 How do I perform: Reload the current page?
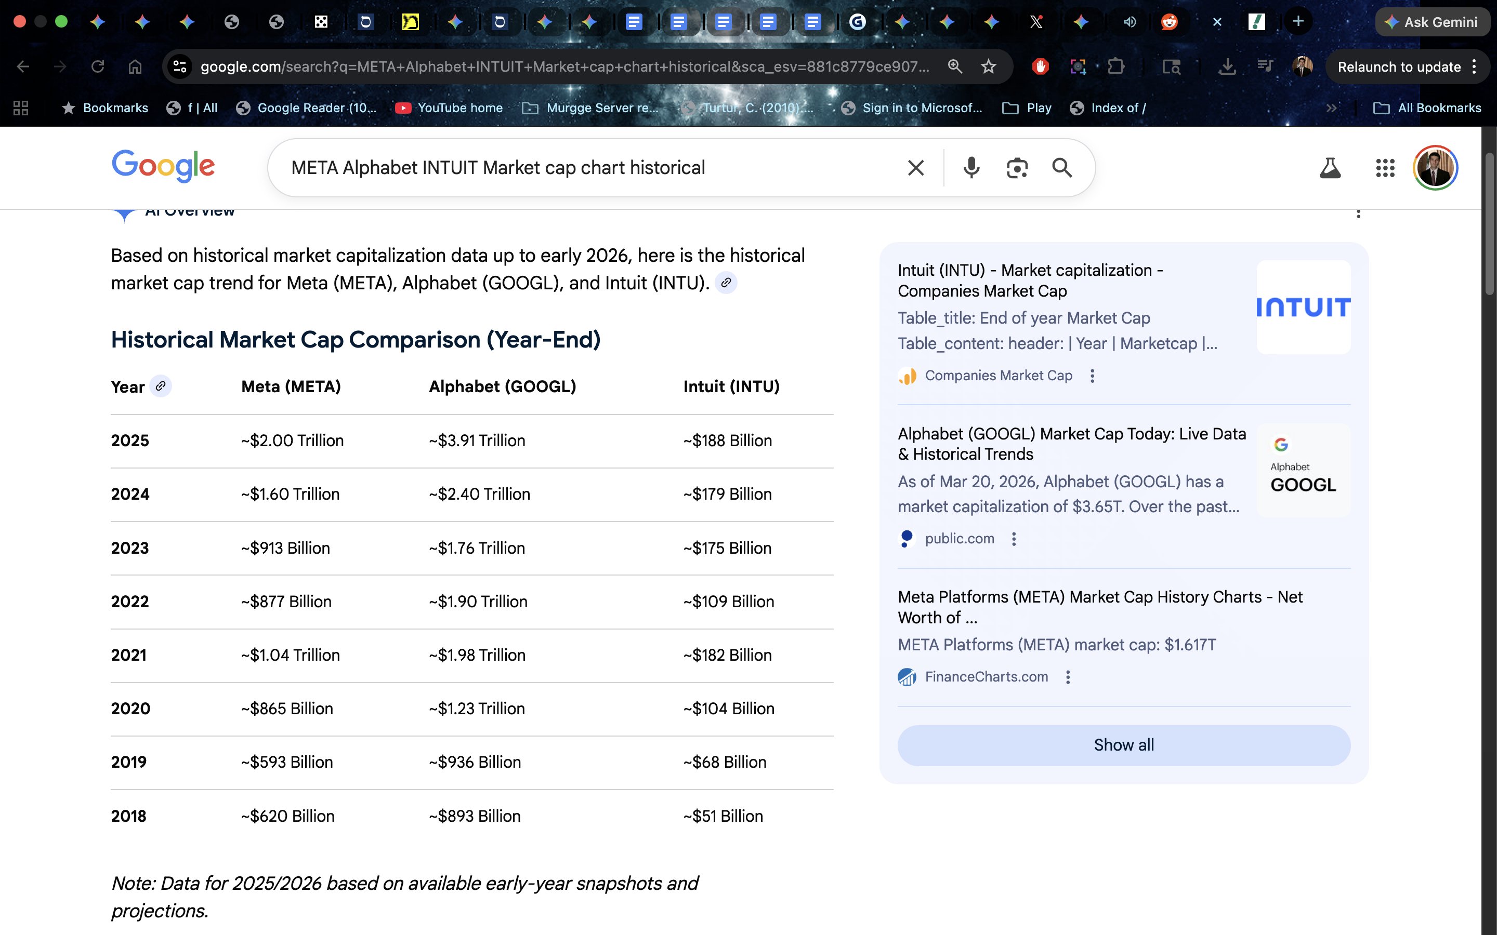coord(98,67)
